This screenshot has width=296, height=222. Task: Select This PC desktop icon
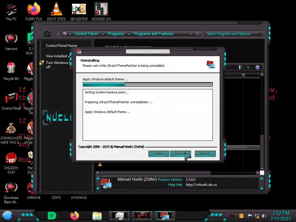click(11, 12)
